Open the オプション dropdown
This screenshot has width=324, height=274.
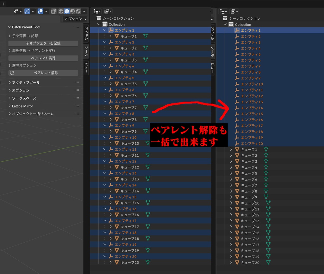tap(75, 18)
